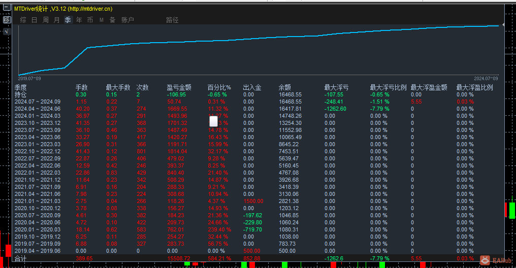This screenshot has height=268, width=516.
Task: Click the 最大手数 column header
Action: coord(118,87)
